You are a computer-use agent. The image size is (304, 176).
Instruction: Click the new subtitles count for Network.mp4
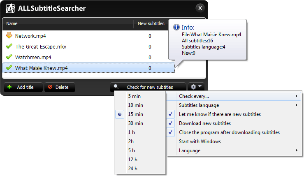[x=150, y=36]
